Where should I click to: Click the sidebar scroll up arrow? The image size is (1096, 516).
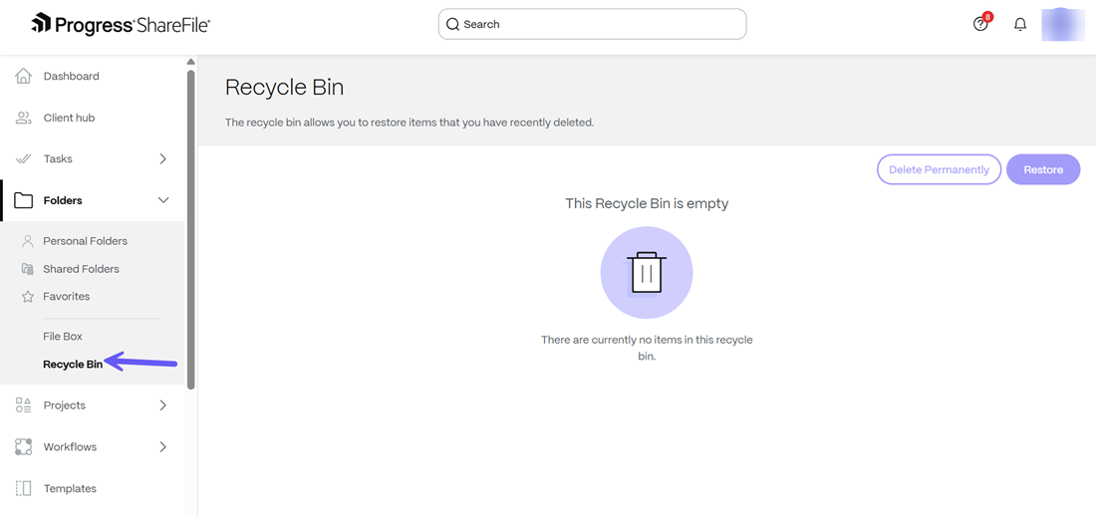pos(191,62)
